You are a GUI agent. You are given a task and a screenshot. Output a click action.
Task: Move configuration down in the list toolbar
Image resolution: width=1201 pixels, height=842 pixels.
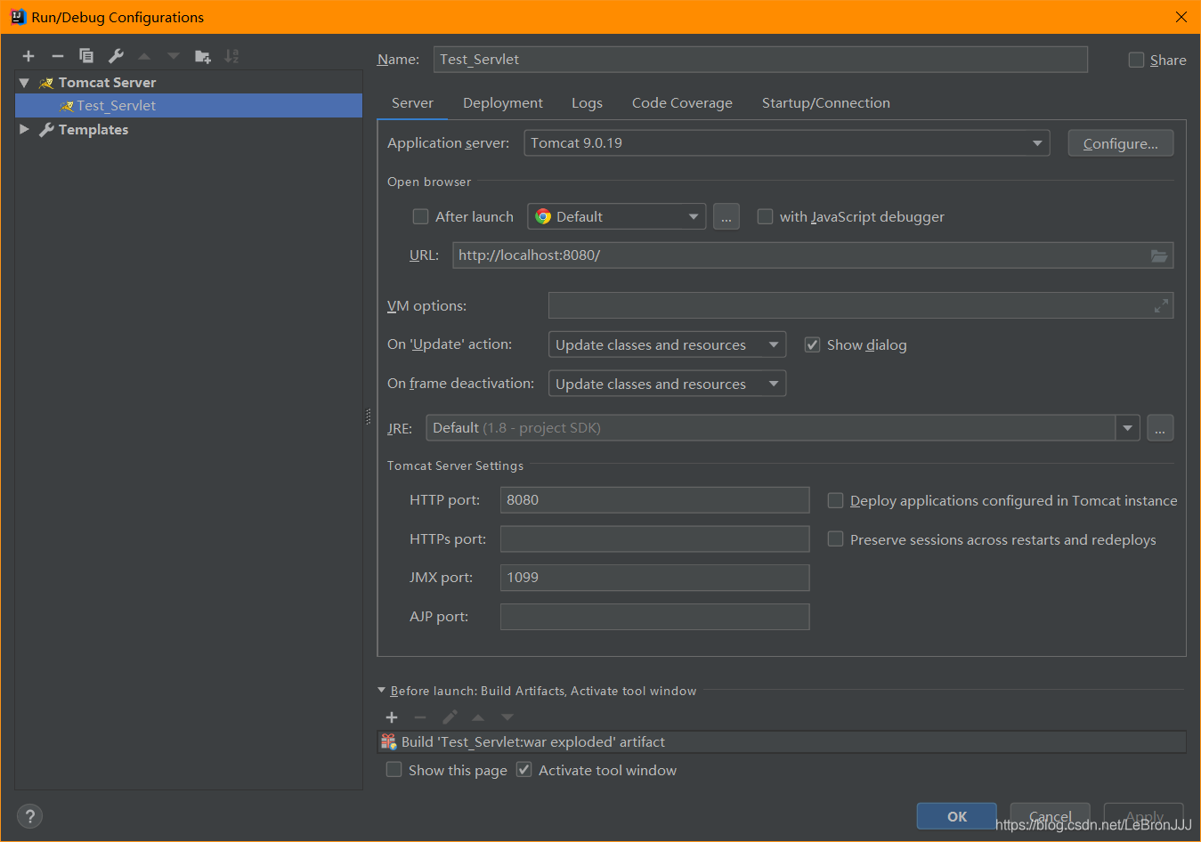tap(174, 56)
